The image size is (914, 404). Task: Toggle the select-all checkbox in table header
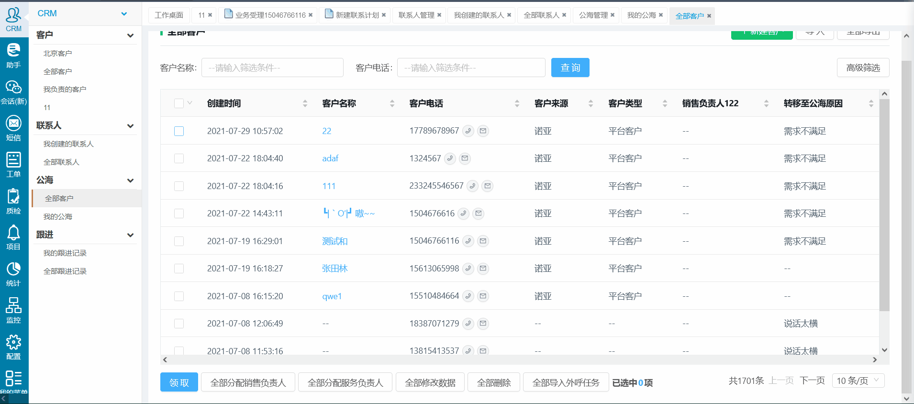pyautogui.click(x=179, y=103)
